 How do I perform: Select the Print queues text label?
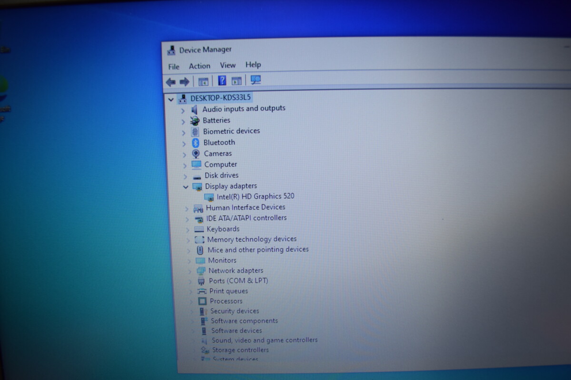tap(228, 291)
